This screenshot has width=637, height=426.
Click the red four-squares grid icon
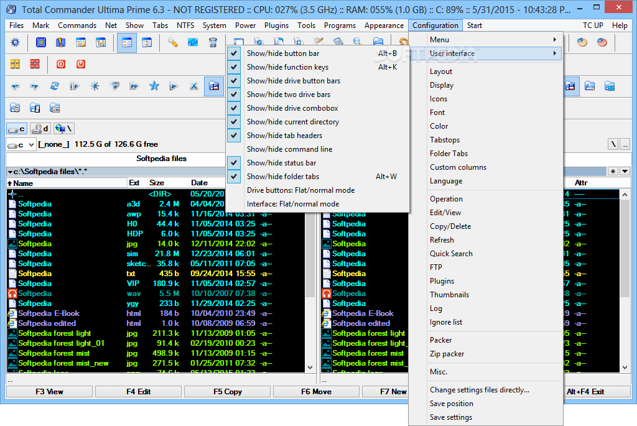35,64
